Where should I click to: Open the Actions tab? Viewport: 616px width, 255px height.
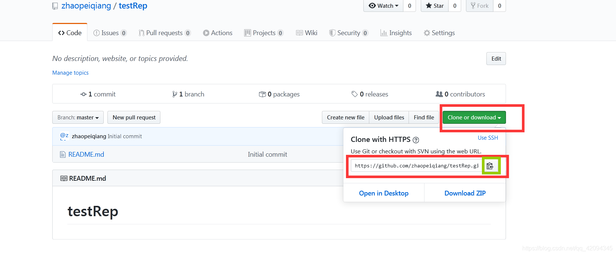[217, 33]
